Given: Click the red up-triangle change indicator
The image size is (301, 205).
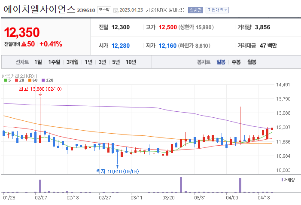Looking at the screenshot, I should (x=24, y=44).
